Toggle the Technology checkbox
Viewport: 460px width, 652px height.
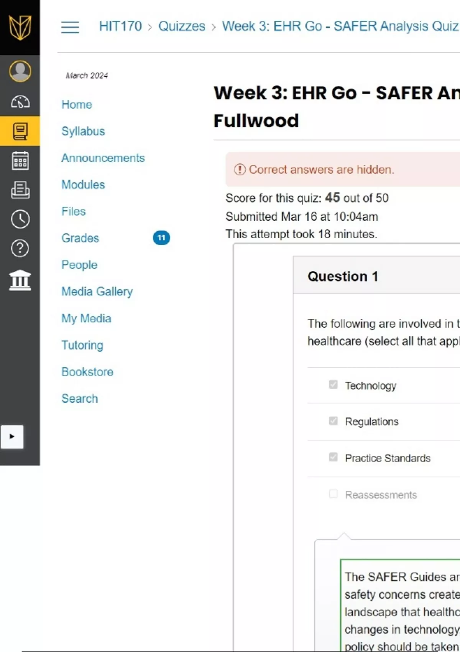pos(333,385)
